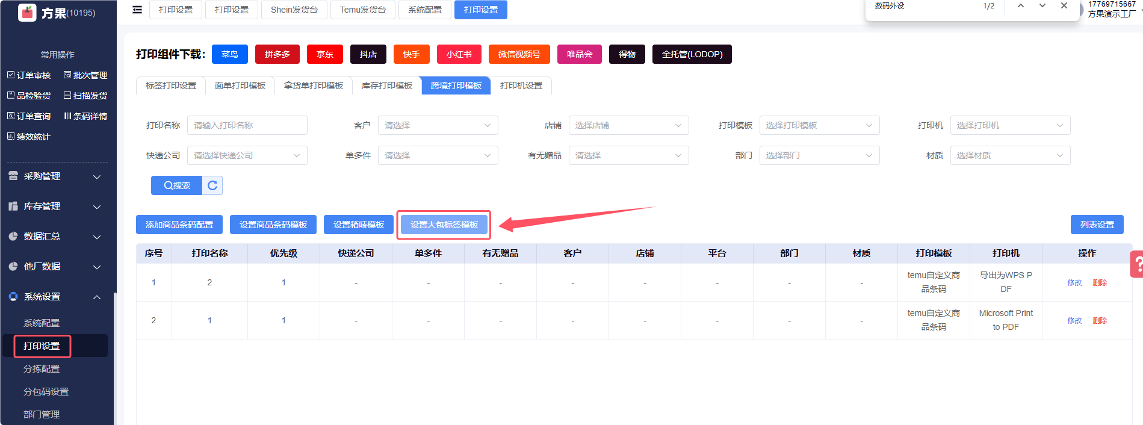Open the 有无赠品 dropdown
The height and width of the screenshot is (425, 1143).
629,155
